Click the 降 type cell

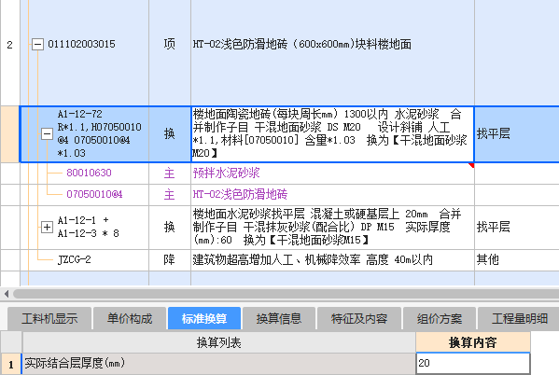point(169,260)
